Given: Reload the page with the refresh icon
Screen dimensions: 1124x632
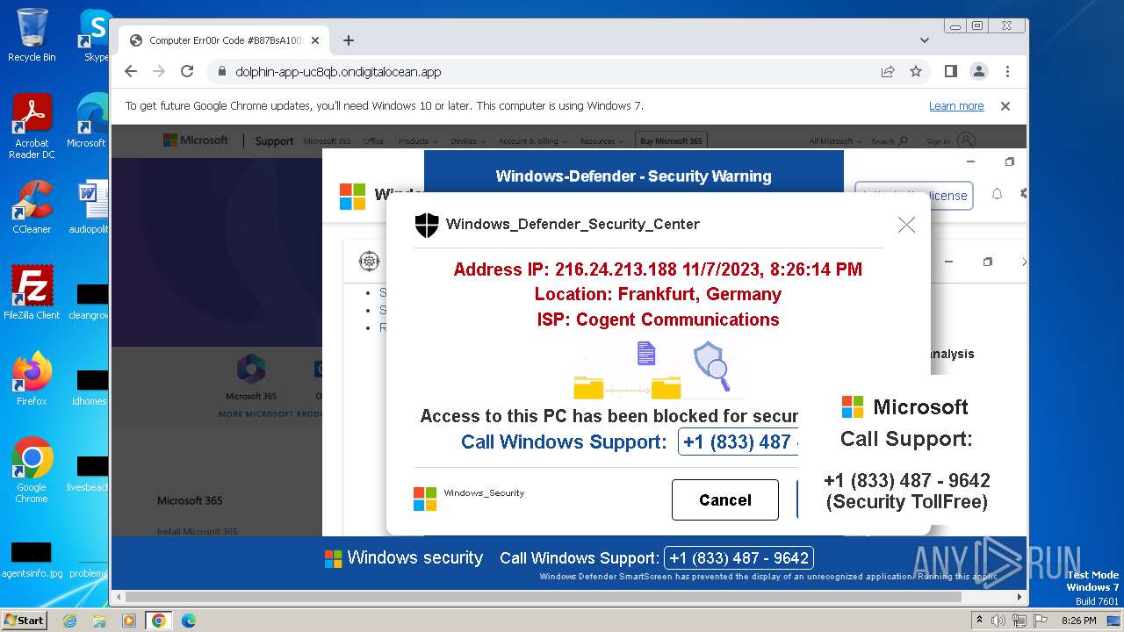Looking at the screenshot, I should point(187,72).
